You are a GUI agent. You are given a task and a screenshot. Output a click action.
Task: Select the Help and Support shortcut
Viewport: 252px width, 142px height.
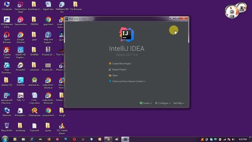(x=48, y=37)
